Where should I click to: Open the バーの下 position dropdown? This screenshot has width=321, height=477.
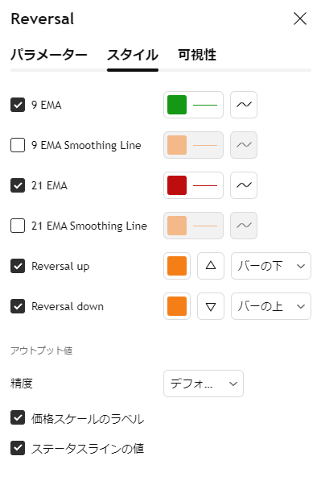(x=271, y=266)
